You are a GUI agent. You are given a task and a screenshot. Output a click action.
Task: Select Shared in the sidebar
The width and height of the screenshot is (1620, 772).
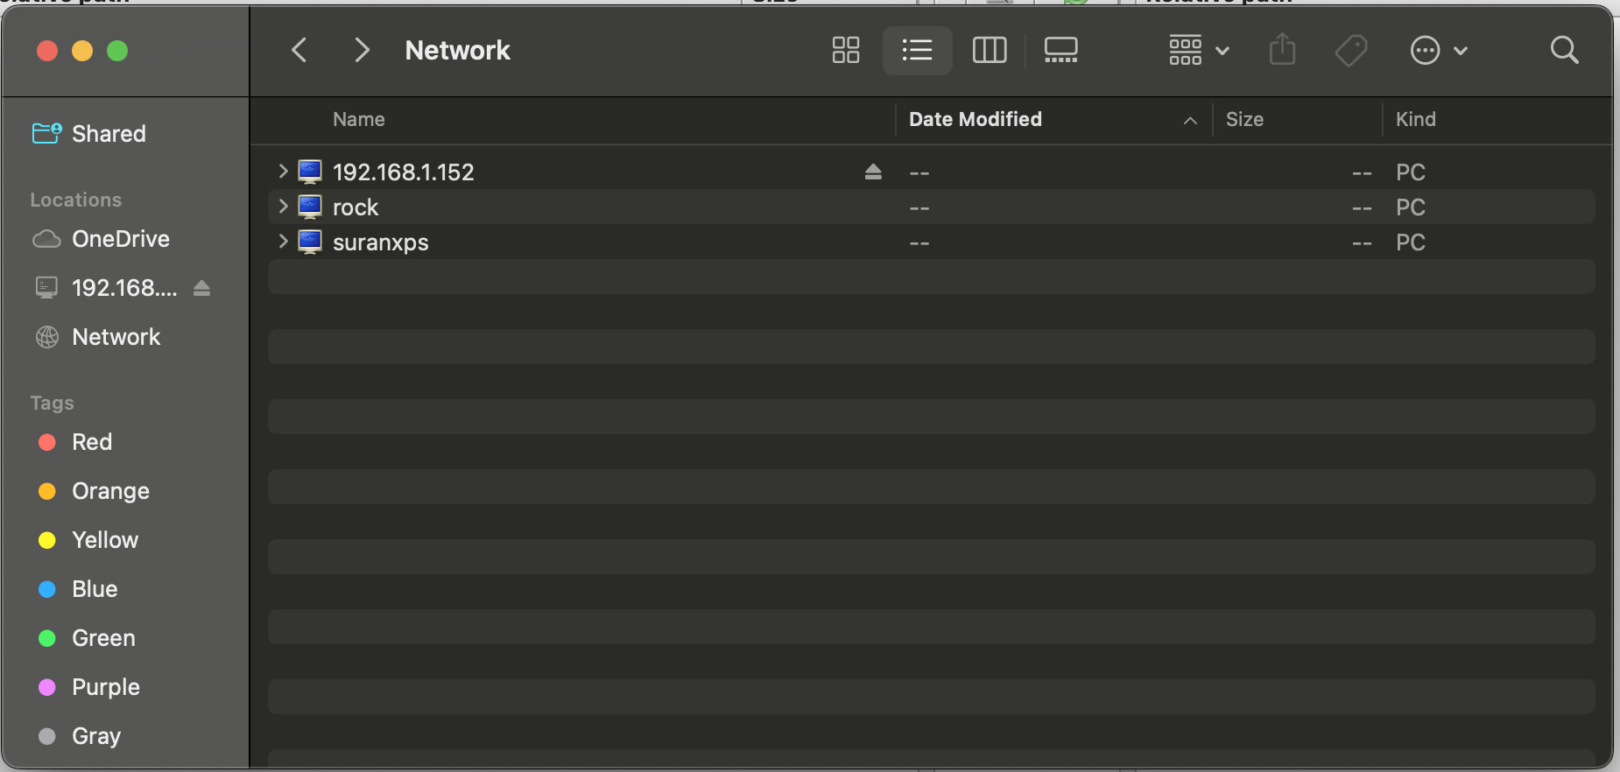[x=109, y=134]
